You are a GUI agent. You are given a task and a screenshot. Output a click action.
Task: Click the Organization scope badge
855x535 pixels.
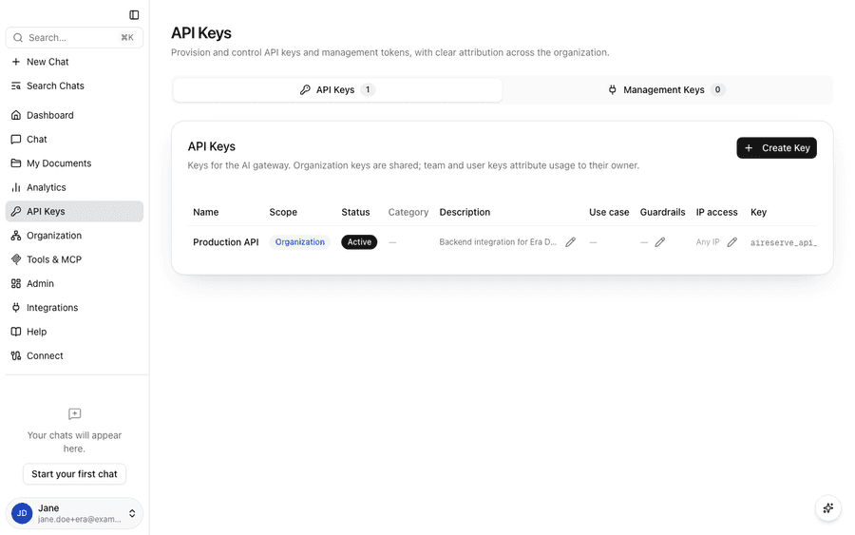coord(300,241)
